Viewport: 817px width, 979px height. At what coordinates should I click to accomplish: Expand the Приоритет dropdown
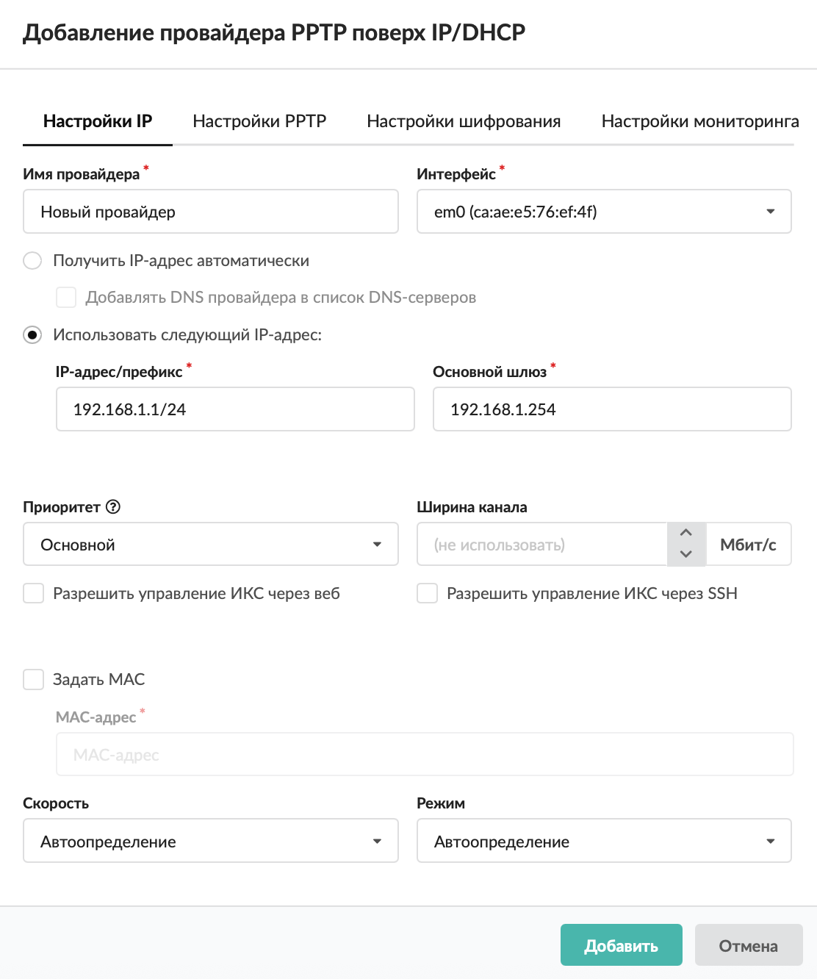point(210,545)
